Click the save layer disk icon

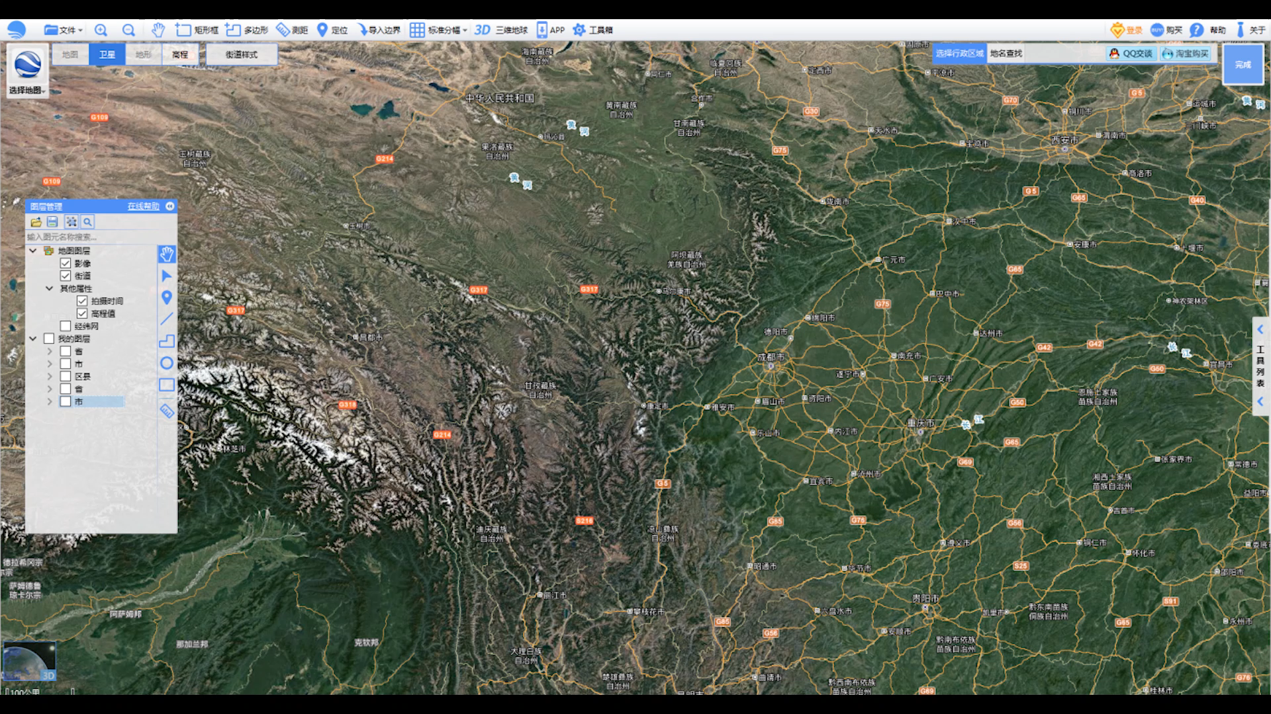[x=53, y=222]
